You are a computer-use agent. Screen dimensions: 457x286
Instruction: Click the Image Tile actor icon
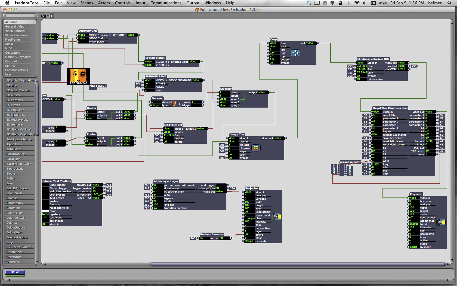[x=256, y=148]
